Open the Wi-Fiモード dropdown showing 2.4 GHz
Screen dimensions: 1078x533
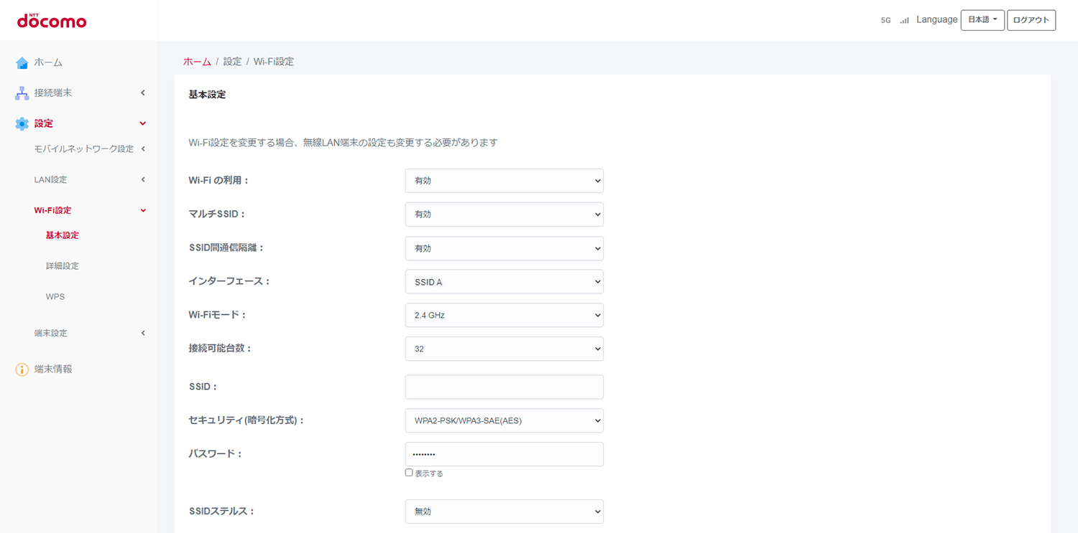[504, 315]
